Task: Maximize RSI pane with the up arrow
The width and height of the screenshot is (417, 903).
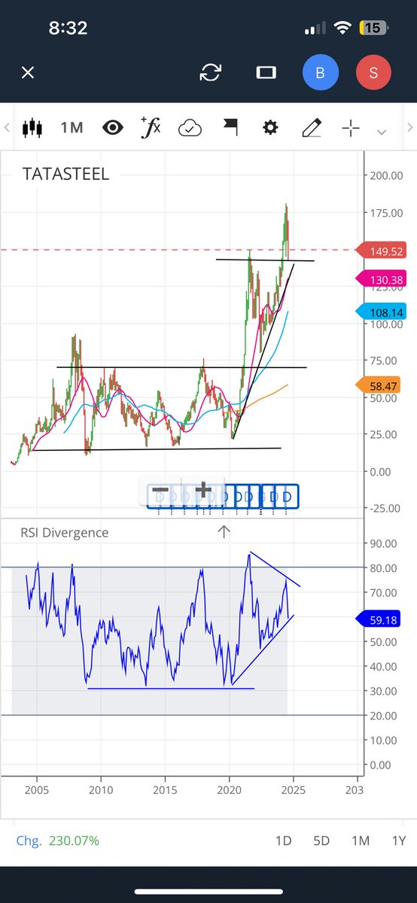Action: (224, 532)
